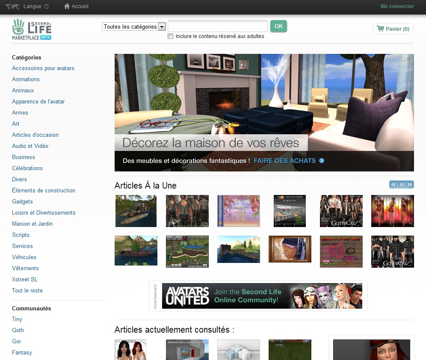Go to the Armes category
Image resolution: width=426 pixels, height=360 pixels.
(20, 113)
